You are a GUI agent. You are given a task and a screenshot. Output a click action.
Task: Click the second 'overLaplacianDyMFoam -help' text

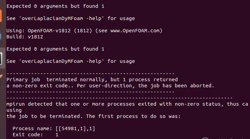(x=61, y=61)
